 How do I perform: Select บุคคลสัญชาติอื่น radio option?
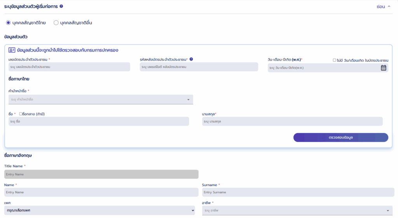pyautogui.click(x=56, y=23)
